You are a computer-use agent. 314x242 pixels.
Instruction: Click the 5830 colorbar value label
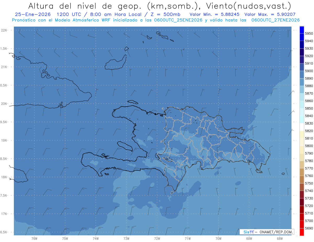click(309, 123)
